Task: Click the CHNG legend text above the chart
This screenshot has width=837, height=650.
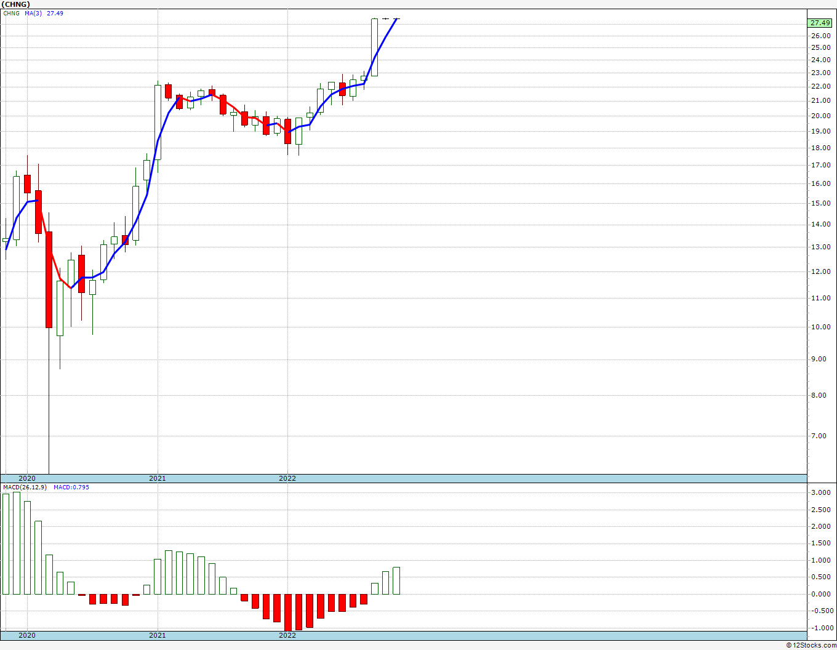Action: pyautogui.click(x=11, y=13)
